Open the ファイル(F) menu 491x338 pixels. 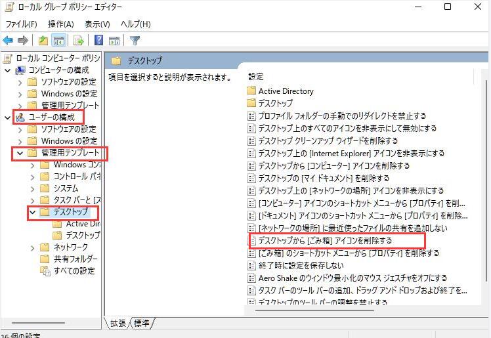21,24
